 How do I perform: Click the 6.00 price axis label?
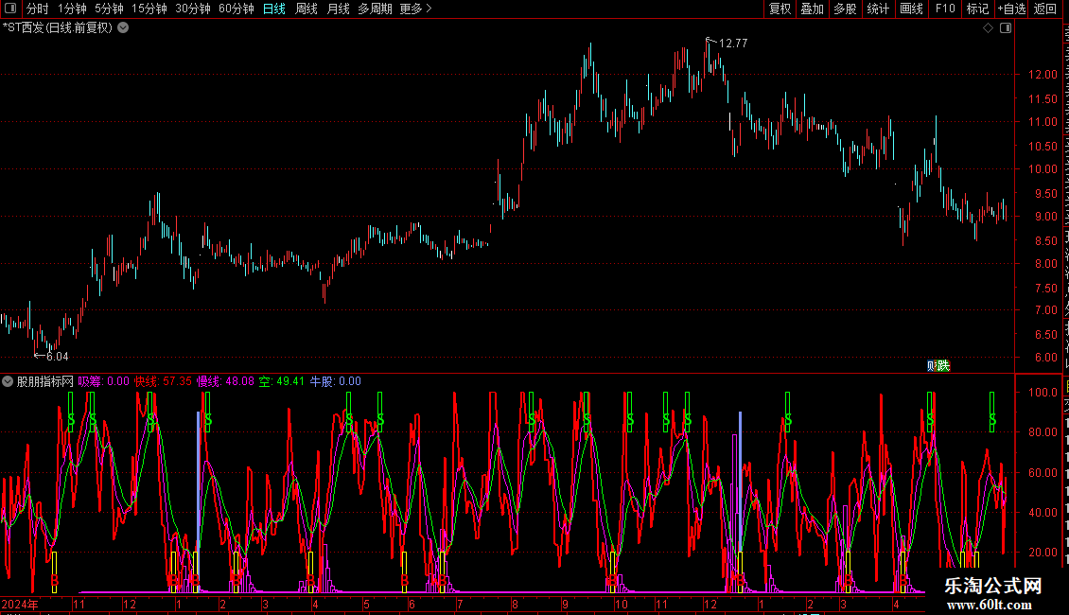pyautogui.click(x=1045, y=358)
